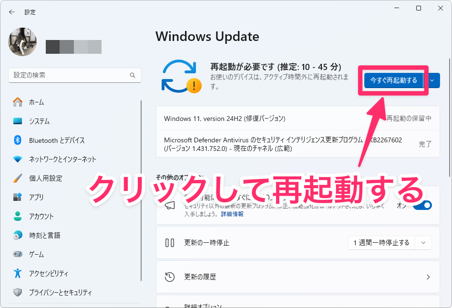Viewport: 452px width, 308px height.
Task: Select ネットワークとインターネット in the sidebar
Action: [x=62, y=159]
